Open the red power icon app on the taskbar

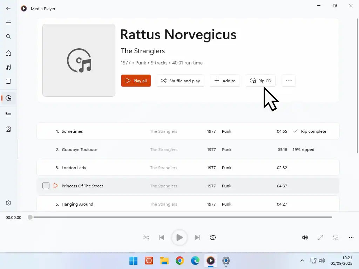tap(149, 261)
